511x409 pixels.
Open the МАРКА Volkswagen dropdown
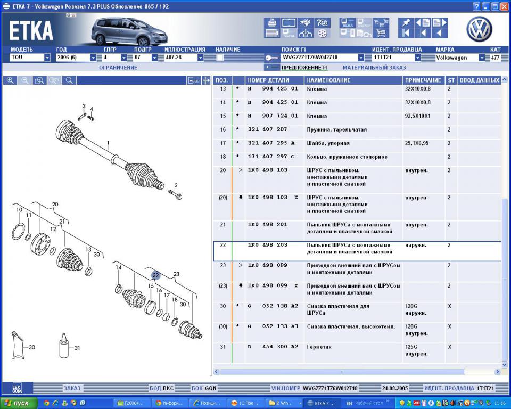pos(482,58)
